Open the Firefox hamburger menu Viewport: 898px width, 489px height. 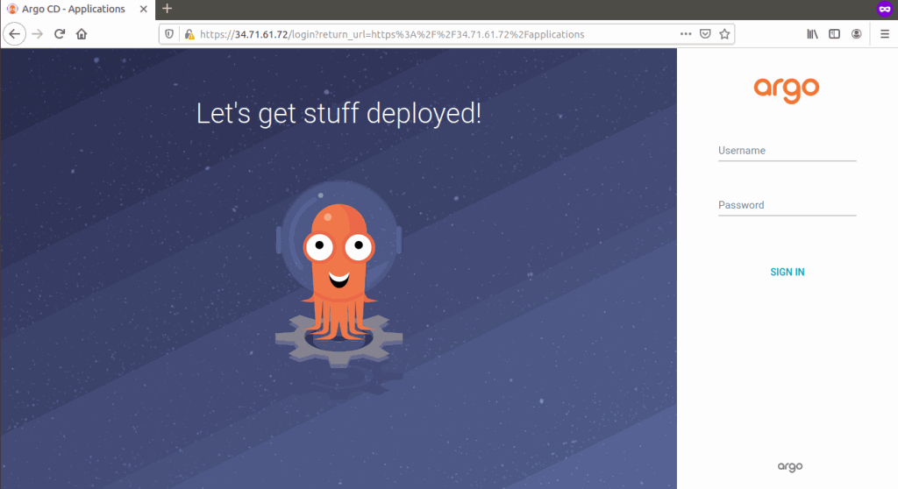[884, 34]
